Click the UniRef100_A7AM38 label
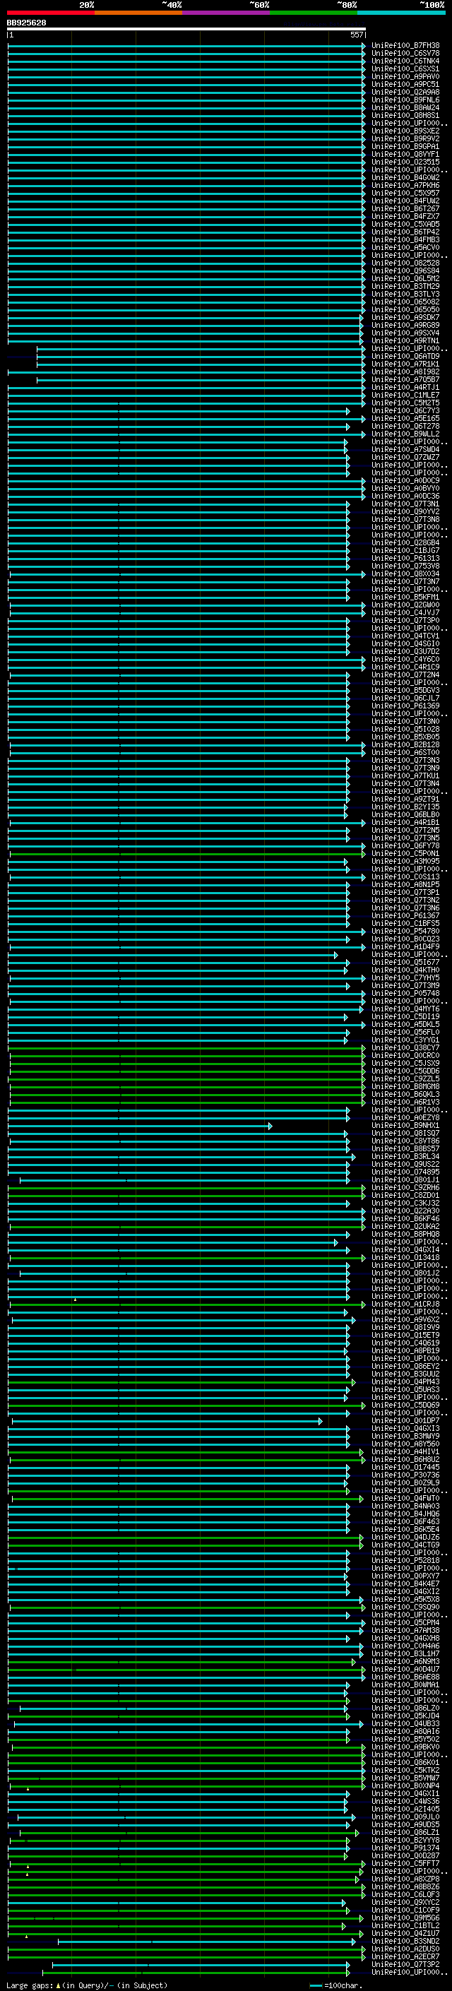 [405, 1631]
